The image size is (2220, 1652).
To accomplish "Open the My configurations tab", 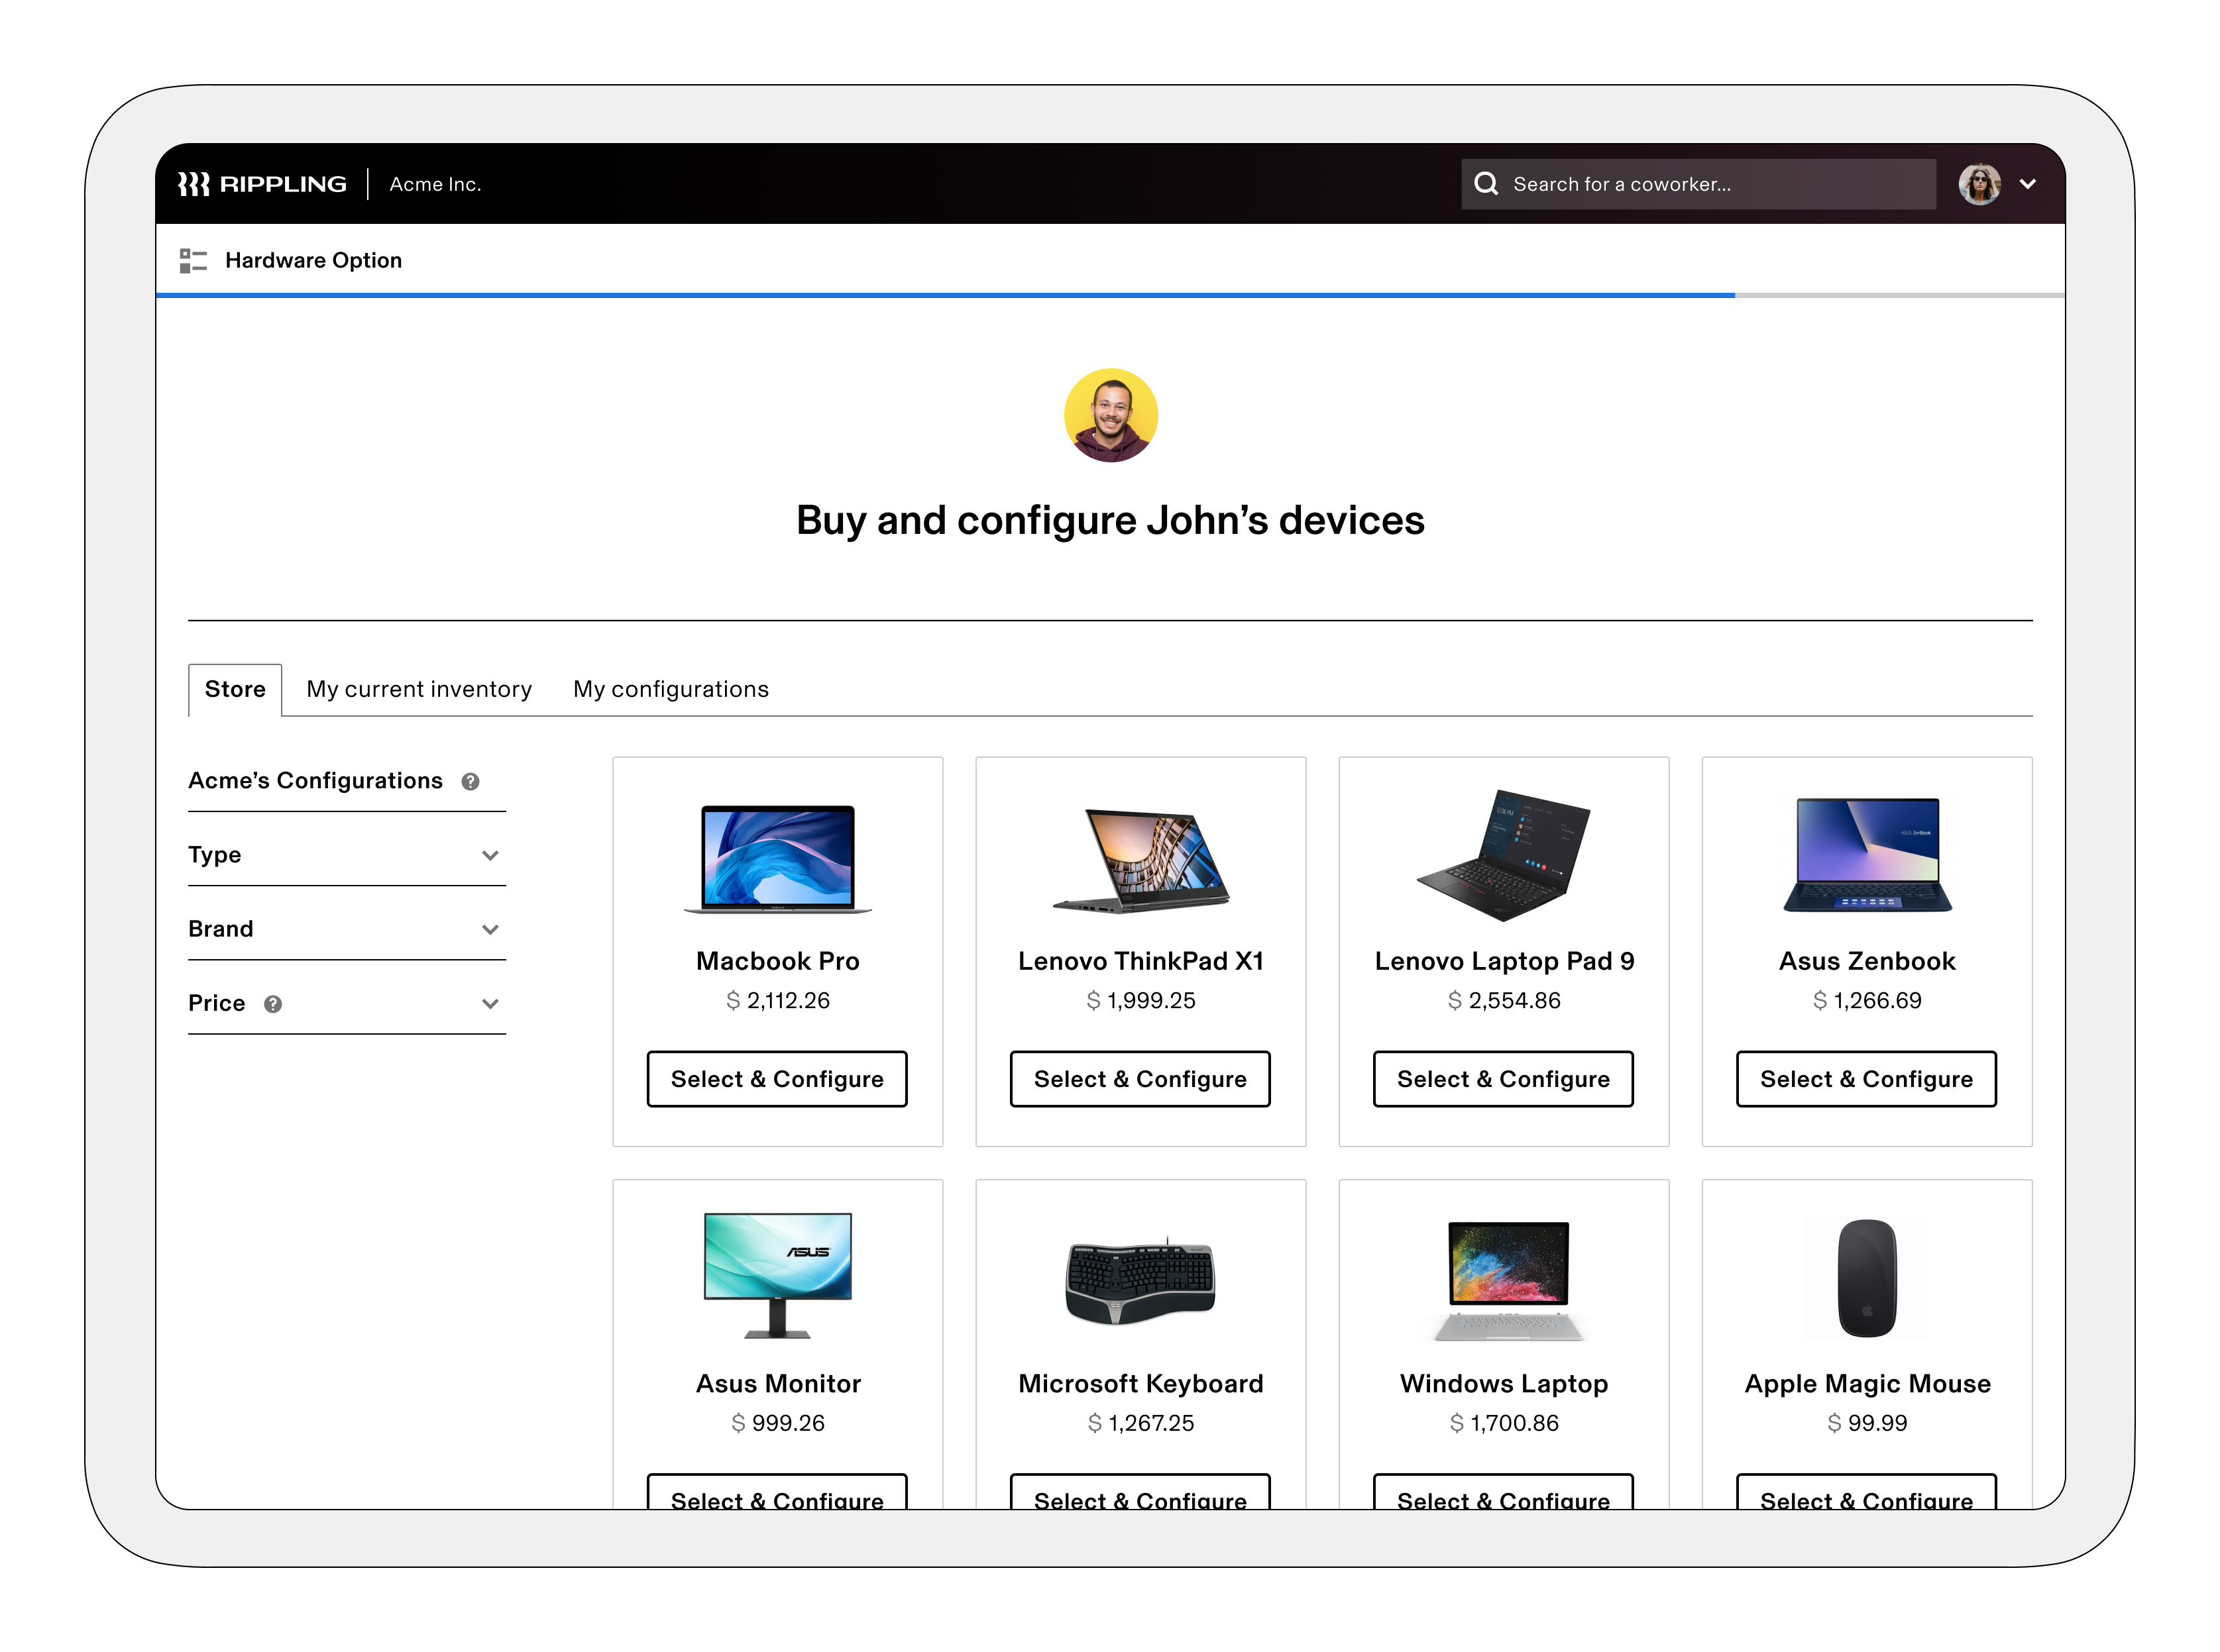I will pos(670,689).
